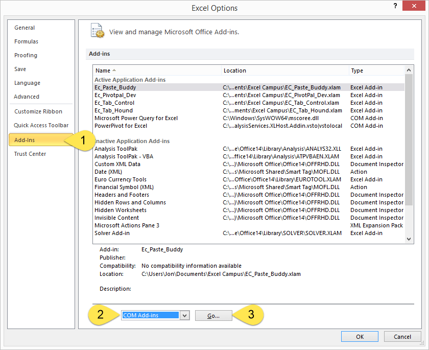This screenshot has width=429, height=350.
Task: Select Microsoft Power Query for Excel entry
Action: point(136,118)
